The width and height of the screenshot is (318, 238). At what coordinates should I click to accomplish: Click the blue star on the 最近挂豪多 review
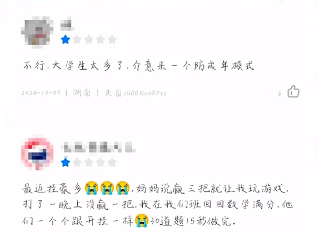point(65,163)
